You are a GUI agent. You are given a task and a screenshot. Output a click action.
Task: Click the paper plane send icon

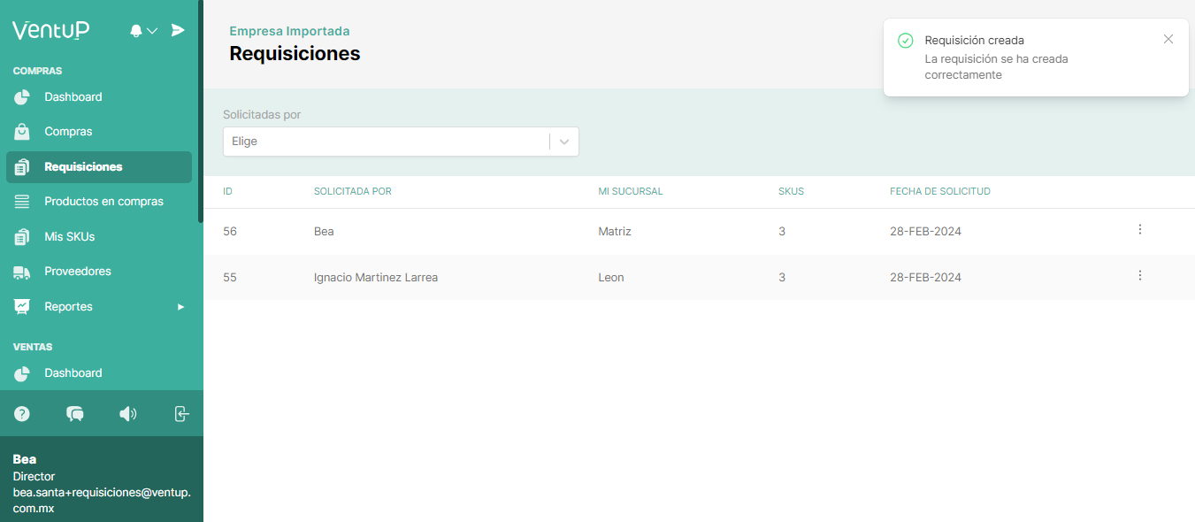coord(178,30)
